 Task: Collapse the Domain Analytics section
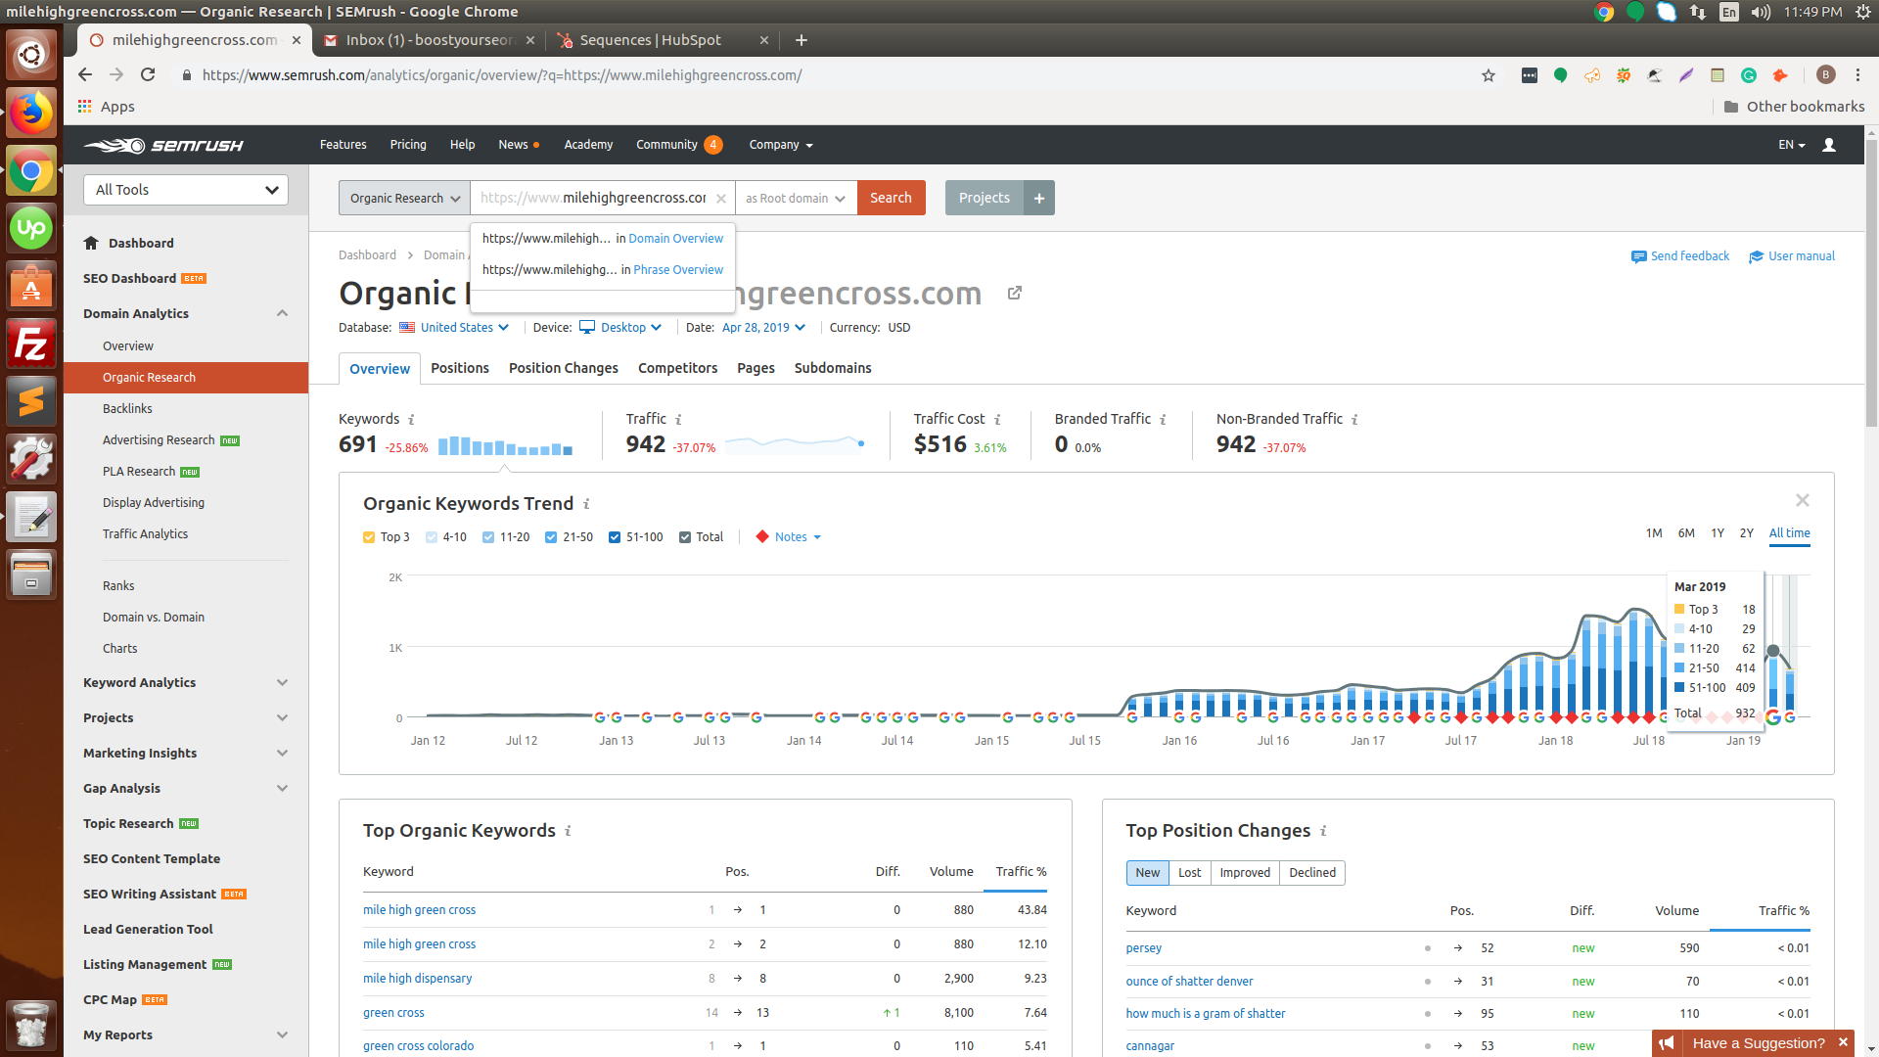[282, 313]
